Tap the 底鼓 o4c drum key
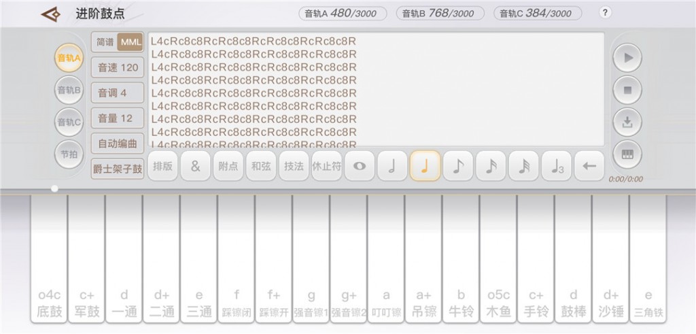The height and width of the screenshot is (334, 696). (49, 258)
